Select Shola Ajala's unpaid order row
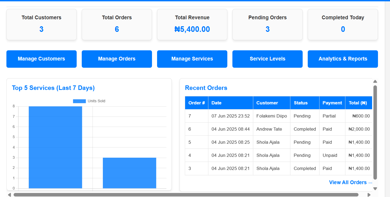 tap(271, 155)
